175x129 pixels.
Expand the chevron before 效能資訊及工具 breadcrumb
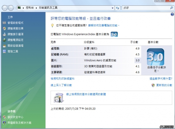[36, 8]
